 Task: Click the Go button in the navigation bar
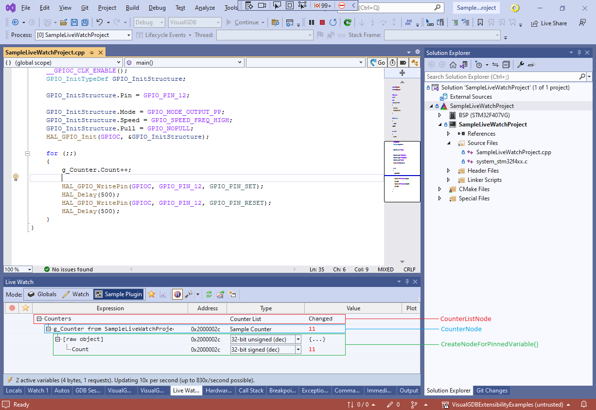tap(377, 62)
